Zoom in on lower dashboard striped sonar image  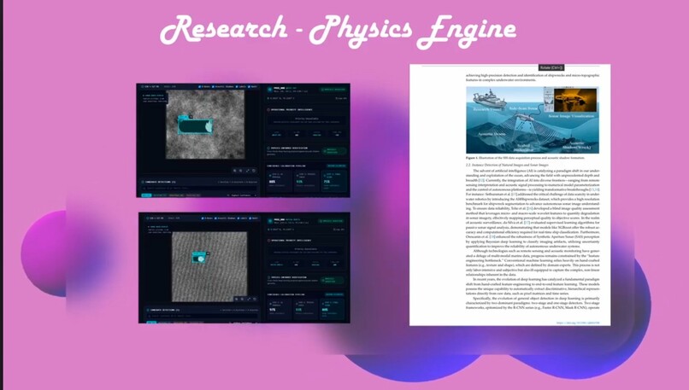(x=237, y=300)
